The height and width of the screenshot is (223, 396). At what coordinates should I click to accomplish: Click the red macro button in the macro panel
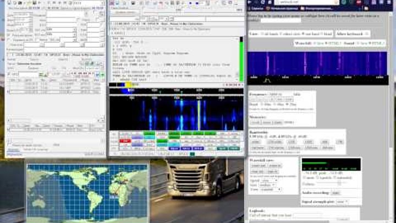point(124,141)
